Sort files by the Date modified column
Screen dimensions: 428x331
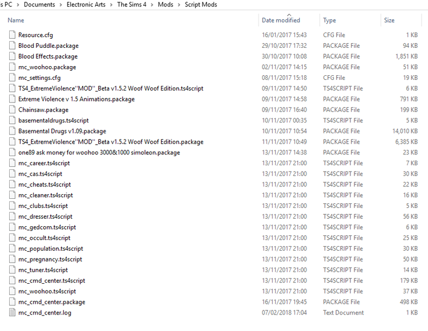pyautogui.click(x=281, y=20)
